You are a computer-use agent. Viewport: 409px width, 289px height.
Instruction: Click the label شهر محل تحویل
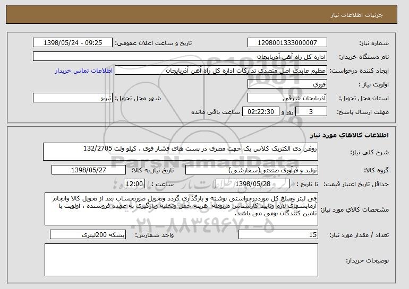point(138,99)
